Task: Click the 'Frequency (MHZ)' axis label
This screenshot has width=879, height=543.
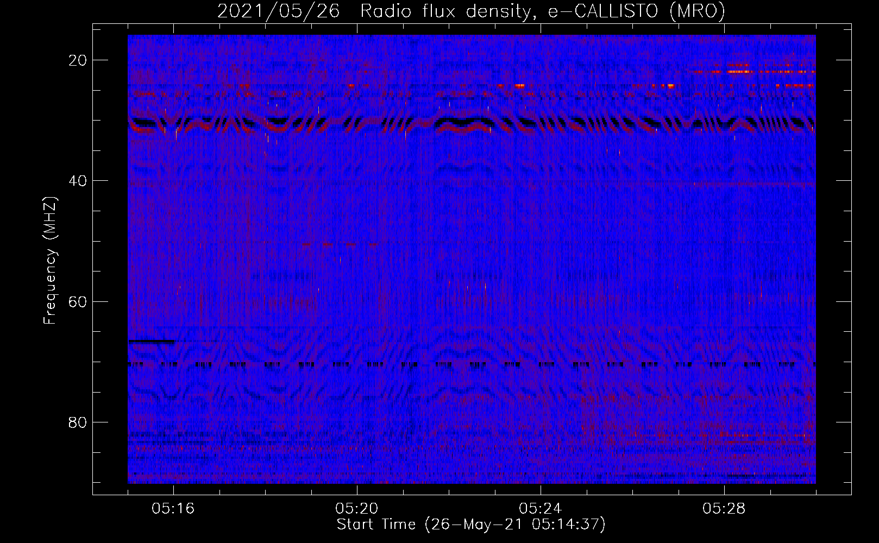Action: point(50,261)
